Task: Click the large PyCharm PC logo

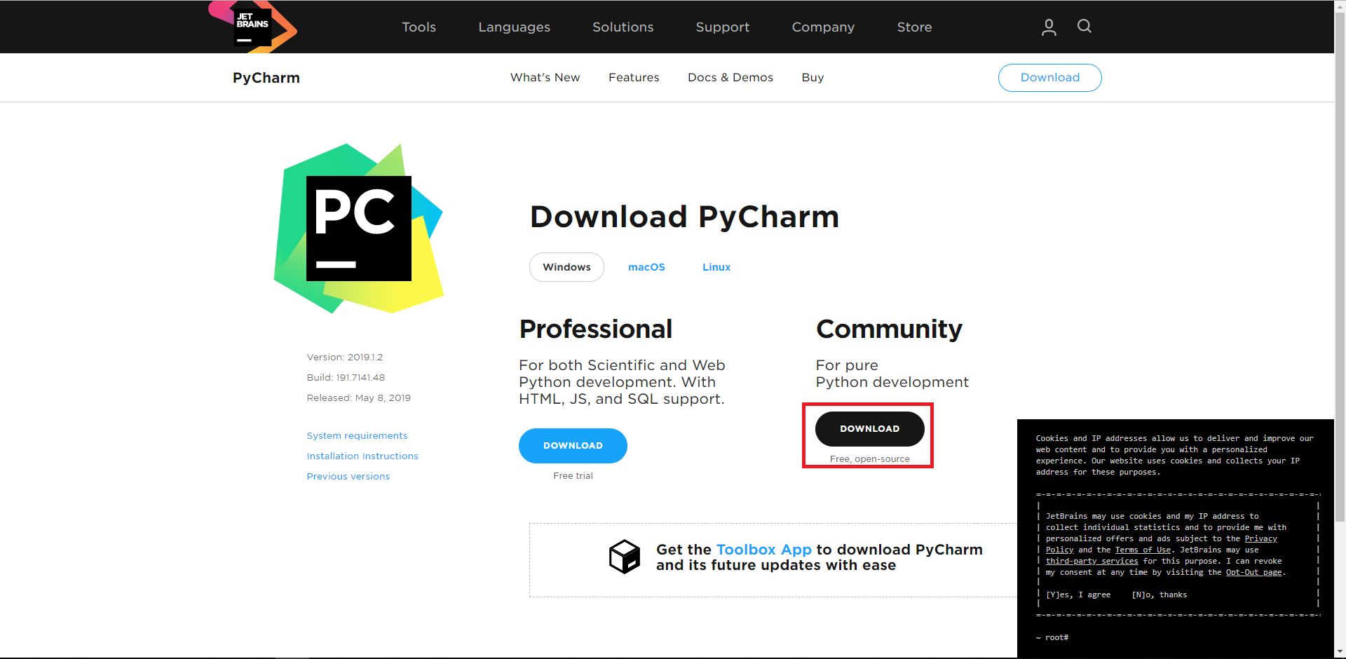Action: (359, 229)
